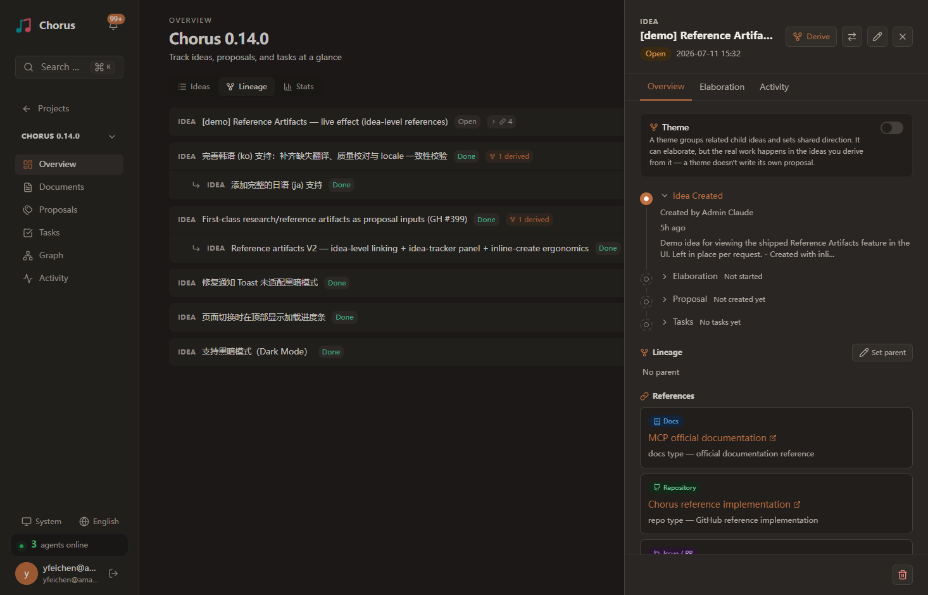Click the swap arrows icon in panel header

pyautogui.click(x=852, y=37)
